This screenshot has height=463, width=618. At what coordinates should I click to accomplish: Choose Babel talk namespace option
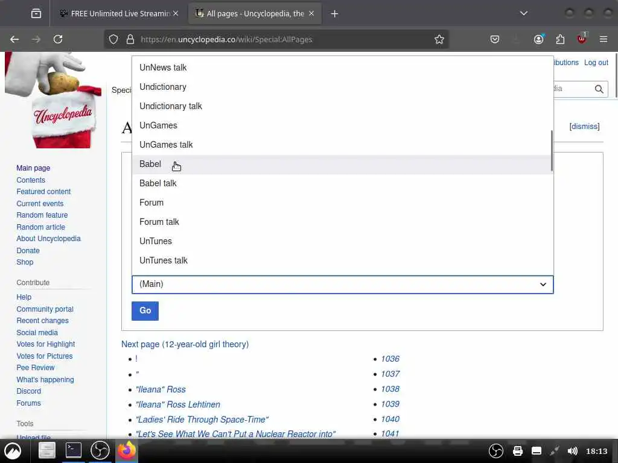pyautogui.click(x=342, y=183)
